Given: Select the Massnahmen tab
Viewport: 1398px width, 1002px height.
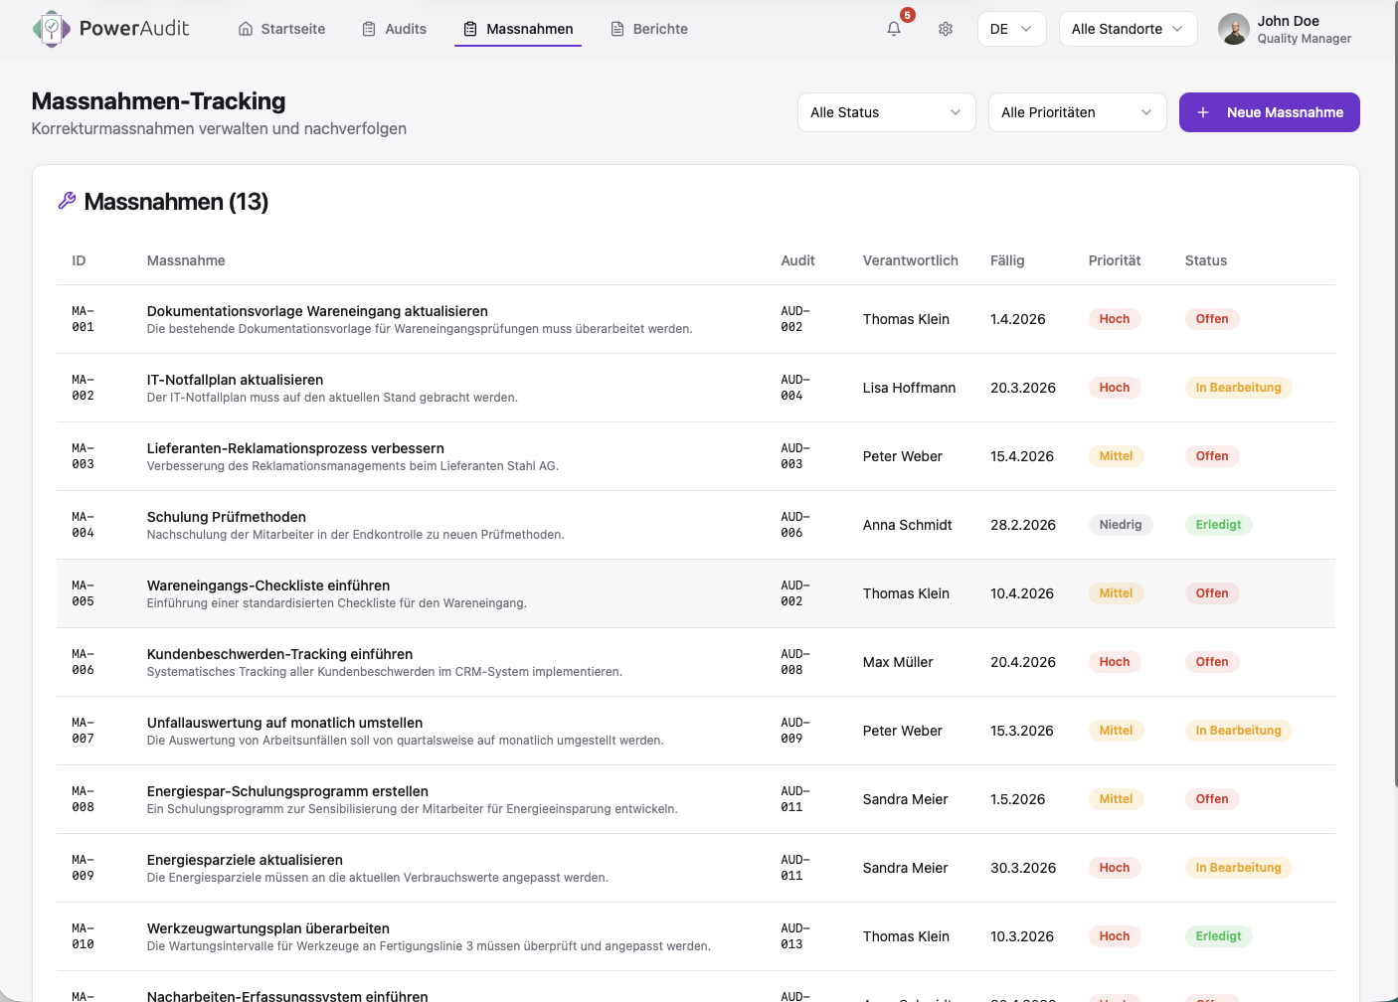Looking at the screenshot, I should [518, 29].
